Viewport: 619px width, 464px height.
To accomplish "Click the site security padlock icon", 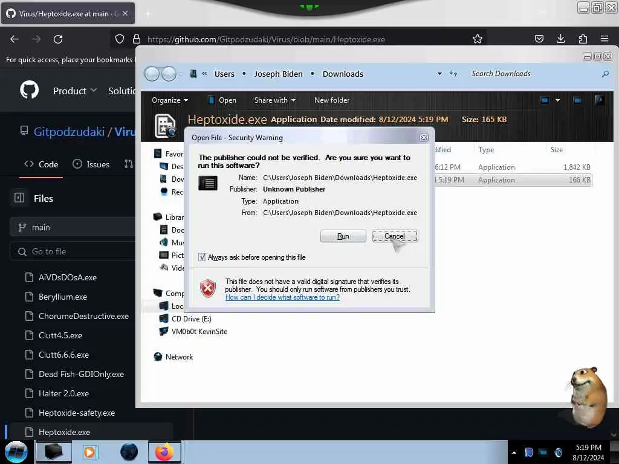I will [x=137, y=39].
